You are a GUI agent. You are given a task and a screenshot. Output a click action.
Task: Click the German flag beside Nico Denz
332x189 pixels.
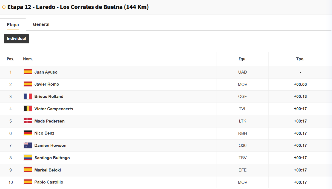[28, 133]
